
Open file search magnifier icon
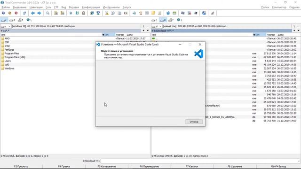coord(48,13)
